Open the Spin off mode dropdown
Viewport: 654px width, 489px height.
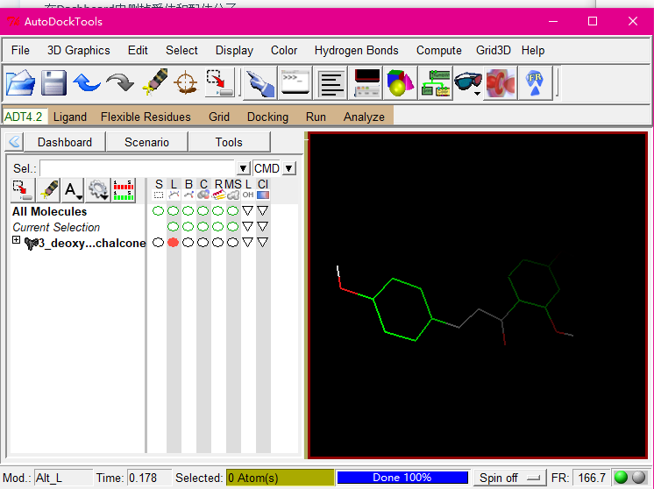509,478
